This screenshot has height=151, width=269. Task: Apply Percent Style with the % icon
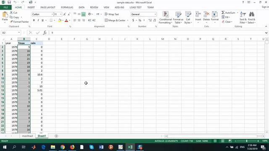tap(140, 21)
